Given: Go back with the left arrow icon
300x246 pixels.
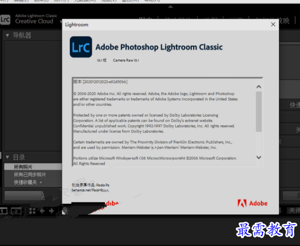Looking at the screenshot, I should [x=42, y=211].
